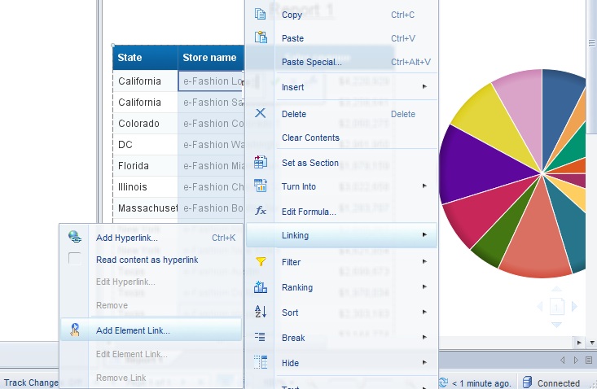Click the Connected database icon in status bar
This screenshot has width=597, height=389.
pos(527,382)
